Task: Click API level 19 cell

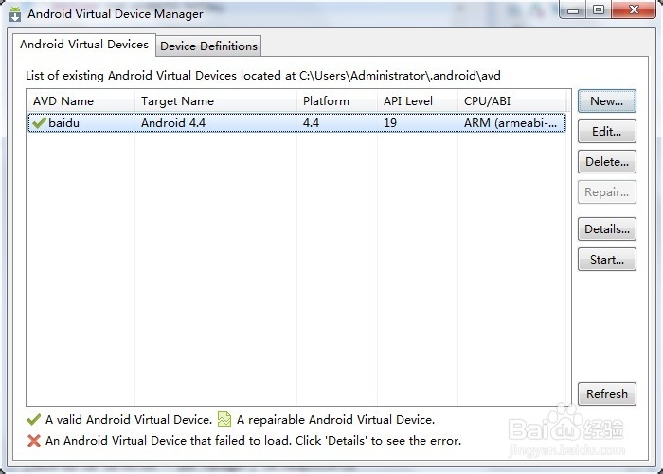Action: (x=390, y=122)
